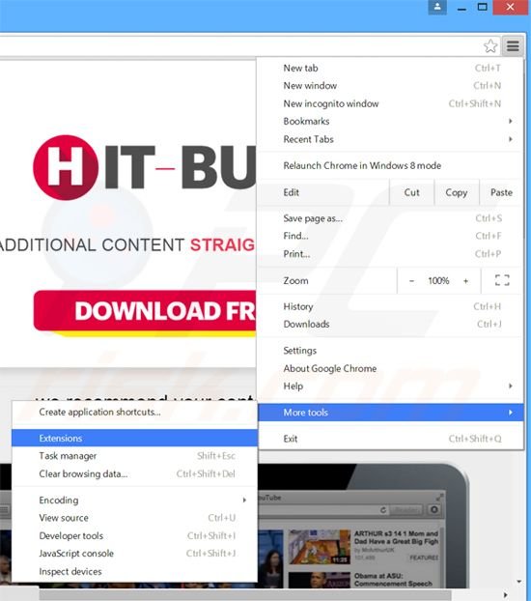Select View source option
Viewport: 531px width, 601px height.
[x=134, y=518]
